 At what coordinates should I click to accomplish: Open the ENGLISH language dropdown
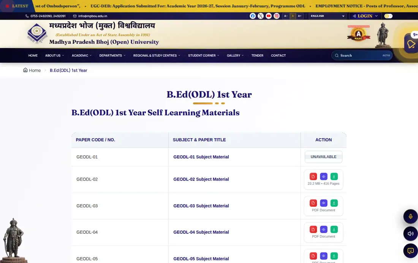[327, 16]
